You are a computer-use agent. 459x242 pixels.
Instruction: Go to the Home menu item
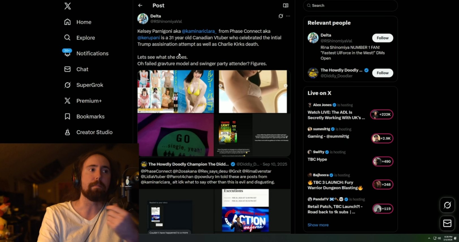84,22
